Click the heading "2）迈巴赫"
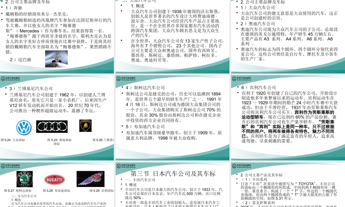The image size is (345, 207). click(x=20, y=60)
